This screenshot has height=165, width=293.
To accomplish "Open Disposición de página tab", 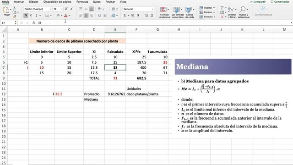I will coord(57,2).
